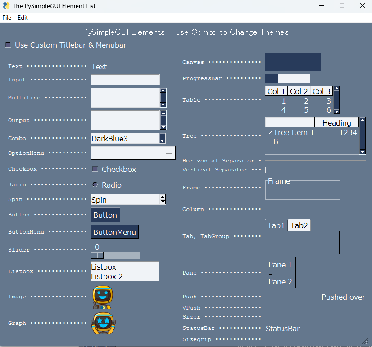Click the Multiline scrollbar up arrow
This screenshot has width=372, height=347.
pyautogui.click(x=163, y=91)
